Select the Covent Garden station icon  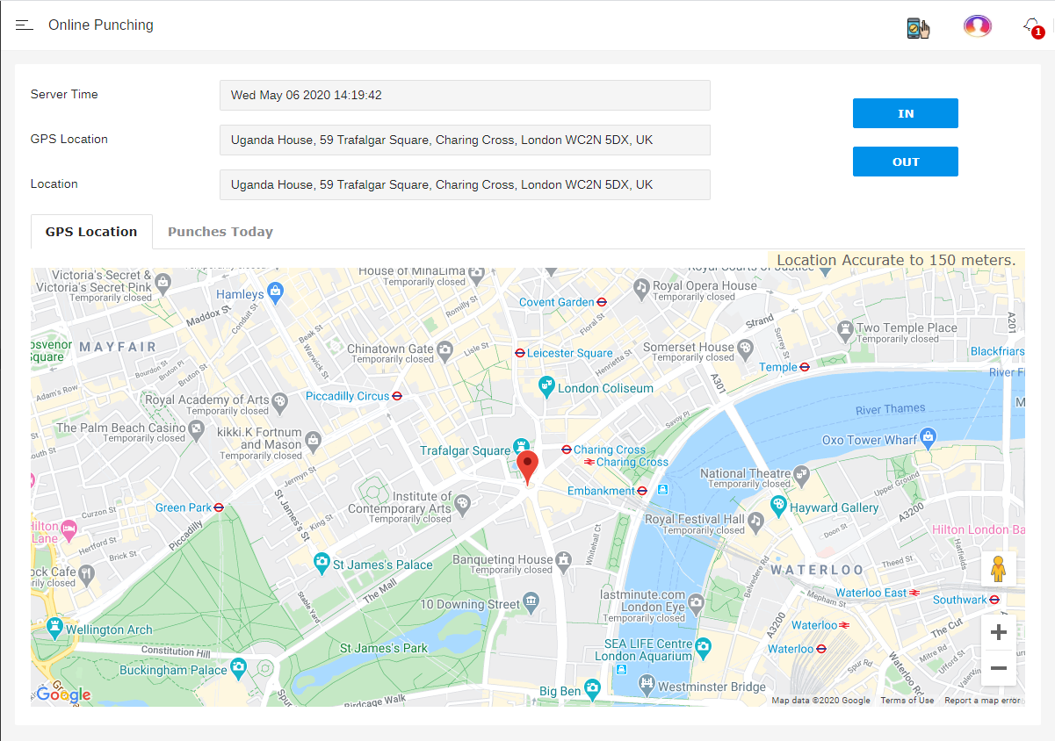click(602, 302)
